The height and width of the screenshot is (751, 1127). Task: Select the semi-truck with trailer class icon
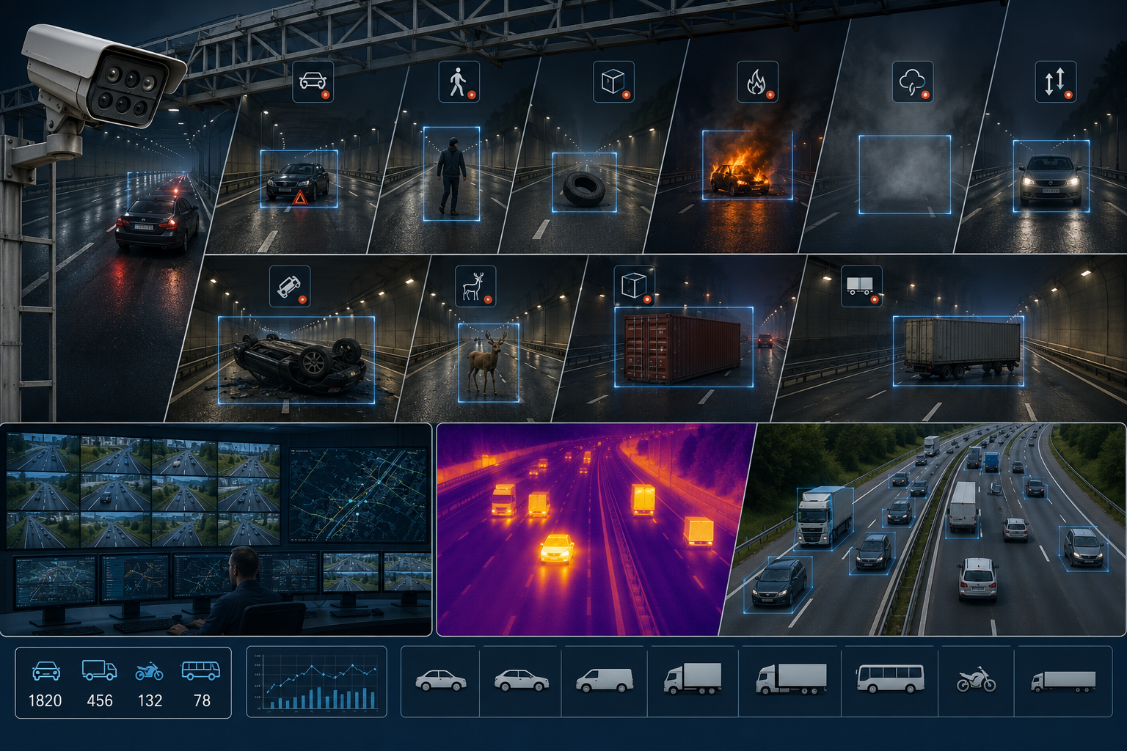coord(792,679)
